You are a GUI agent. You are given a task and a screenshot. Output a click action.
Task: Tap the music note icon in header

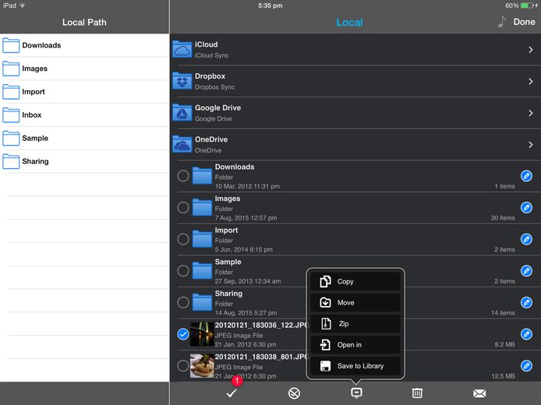pos(502,22)
